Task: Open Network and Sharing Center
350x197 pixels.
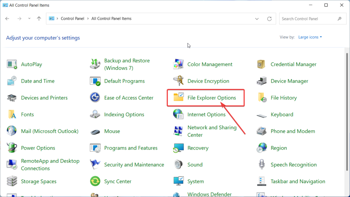Action: (x=212, y=131)
